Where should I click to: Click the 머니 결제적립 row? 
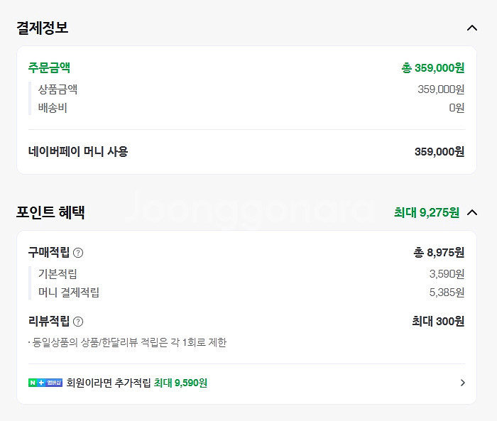[251, 292]
